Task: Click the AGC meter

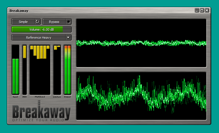Action: (x=25, y=70)
